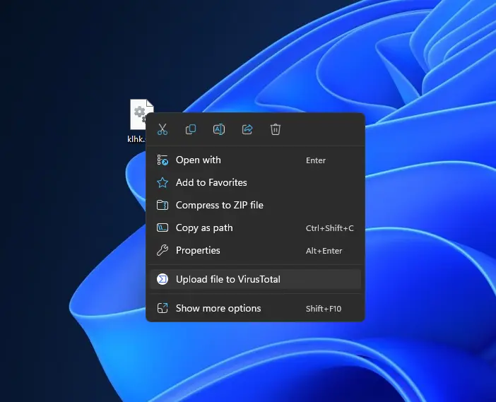Select Upload file to VirusTotal
This screenshot has height=402, width=496.
point(255,279)
